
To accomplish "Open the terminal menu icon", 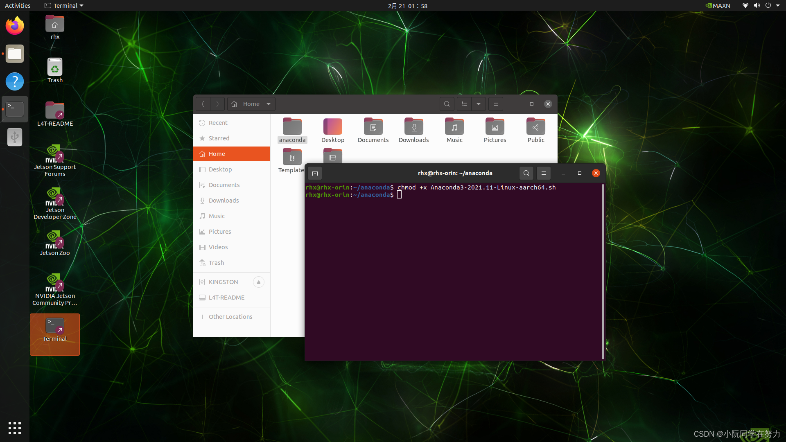I will point(543,173).
